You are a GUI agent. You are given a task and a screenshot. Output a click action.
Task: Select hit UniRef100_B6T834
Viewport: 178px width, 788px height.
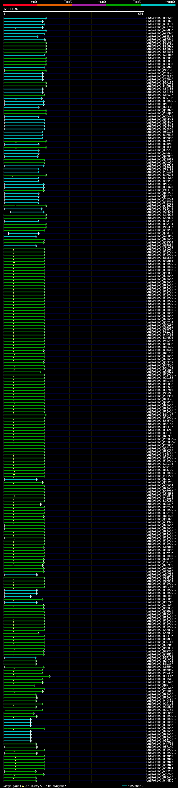pos(160,52)
